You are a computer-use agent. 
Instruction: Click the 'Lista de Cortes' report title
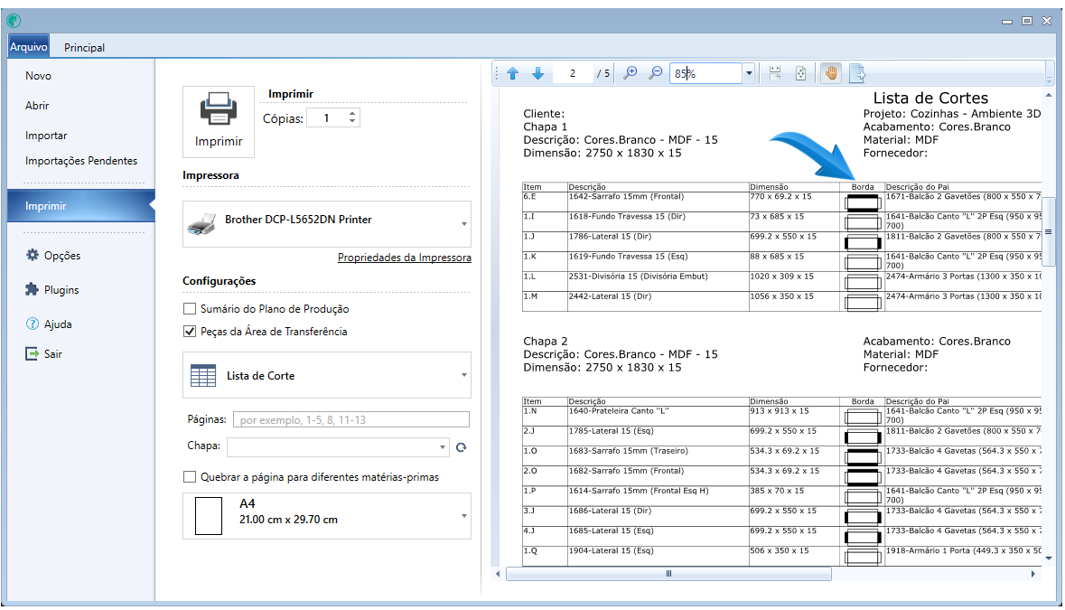tap(930, 98)
